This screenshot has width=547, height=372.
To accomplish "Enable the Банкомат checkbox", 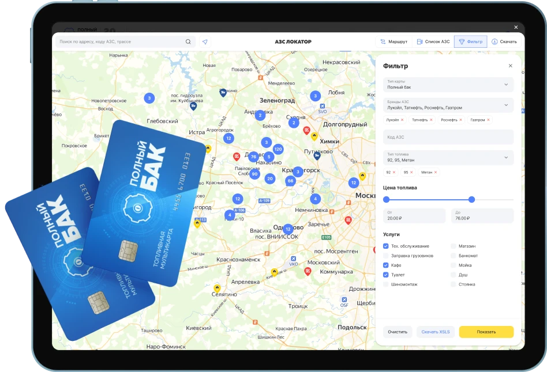I will [x=453, y=256].
